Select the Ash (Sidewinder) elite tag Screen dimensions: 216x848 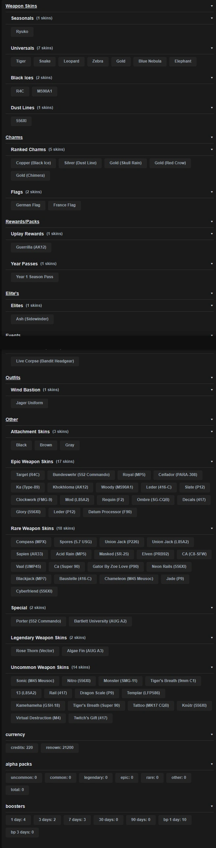32,319
